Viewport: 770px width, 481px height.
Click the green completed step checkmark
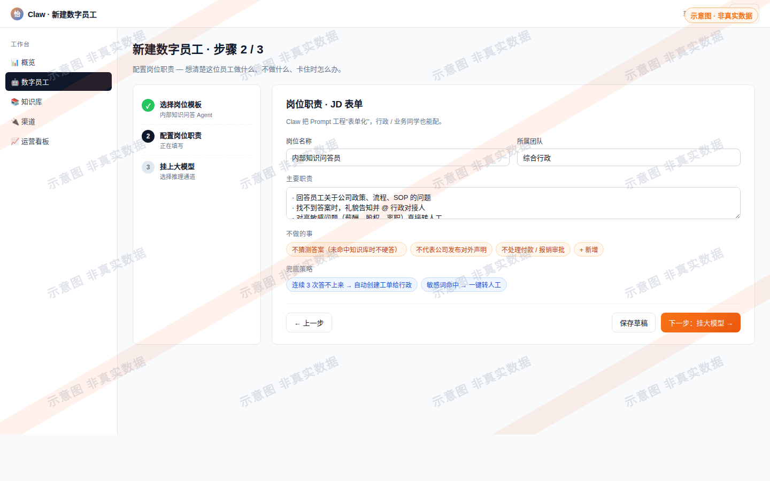point(148,105)
